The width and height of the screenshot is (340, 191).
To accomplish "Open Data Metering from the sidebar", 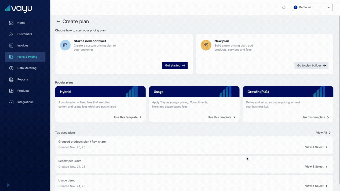I will pos(27,68).
